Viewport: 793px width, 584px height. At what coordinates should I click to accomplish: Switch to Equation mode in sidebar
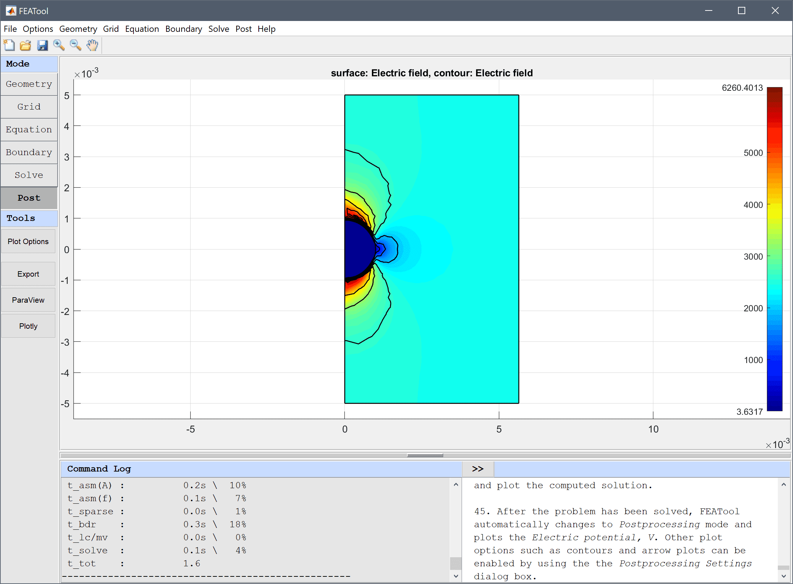29,129
